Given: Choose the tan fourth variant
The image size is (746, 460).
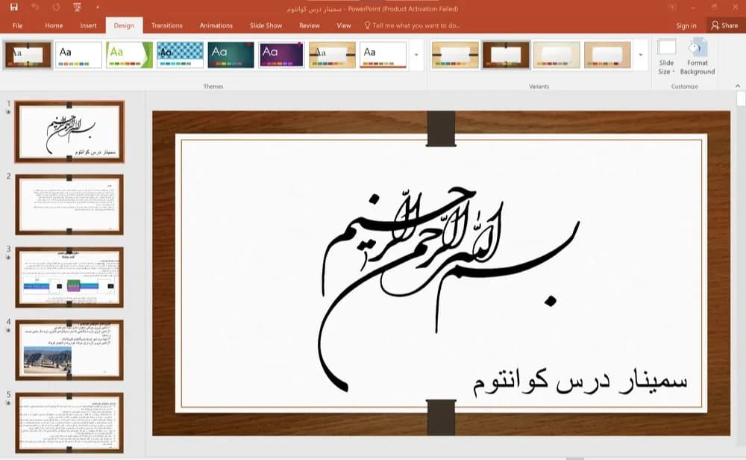Looking at the screenshot, I should click(607, 55).
